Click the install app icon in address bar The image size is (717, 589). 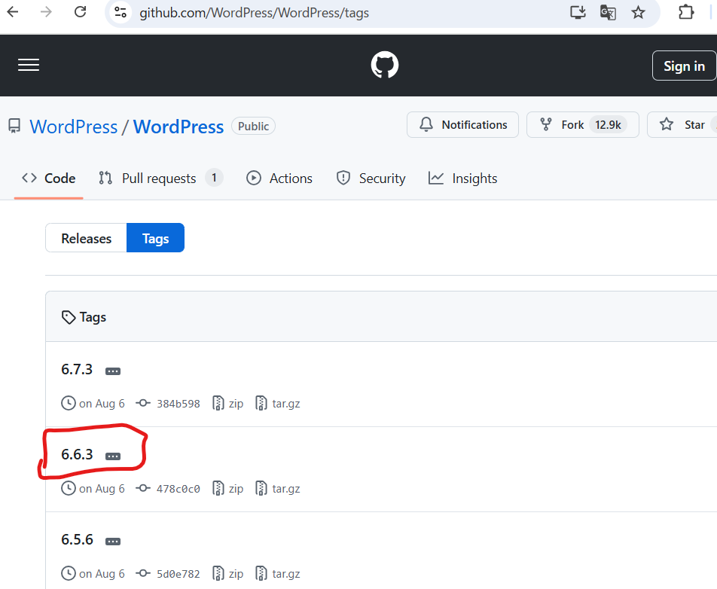pos(578,12)
